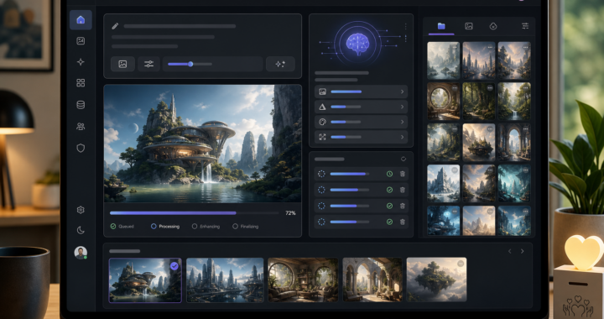This screenshot has width=604, height=319.
Task: Toggle dark mode with the moon icon
Action: click(x=81, y=230)
